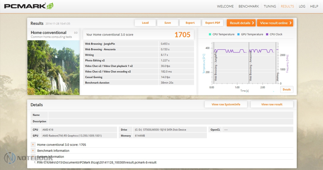
Task: Click the Load button
Action: tap(145, 23)
